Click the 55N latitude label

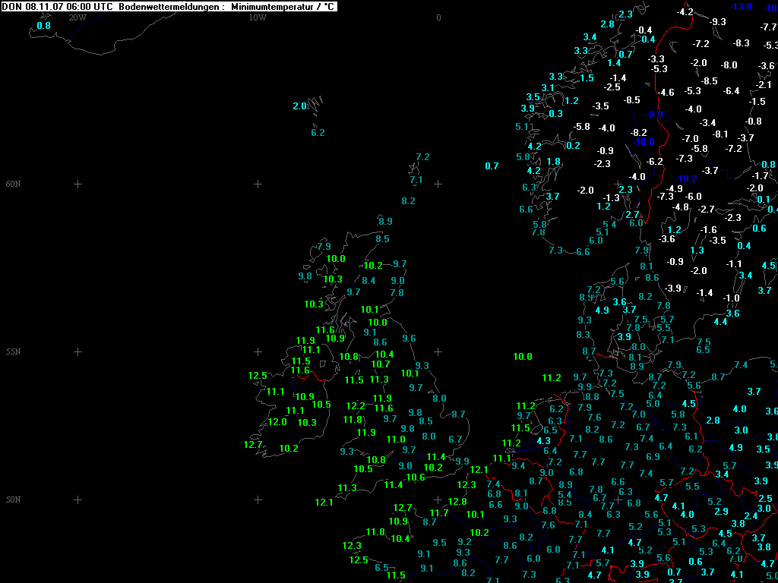(13, 351)
